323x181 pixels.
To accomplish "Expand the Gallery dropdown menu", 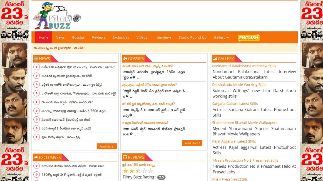I will [221, 37].
